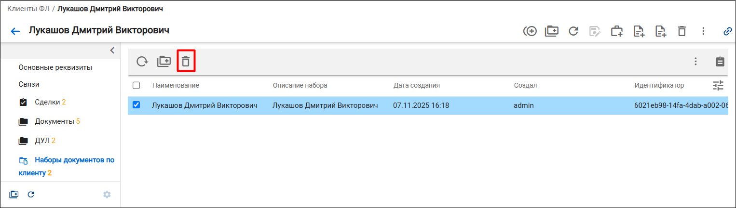Click the circled plus icon in the header
Viewport: 736px width, 208px height.
pos(530,31)
